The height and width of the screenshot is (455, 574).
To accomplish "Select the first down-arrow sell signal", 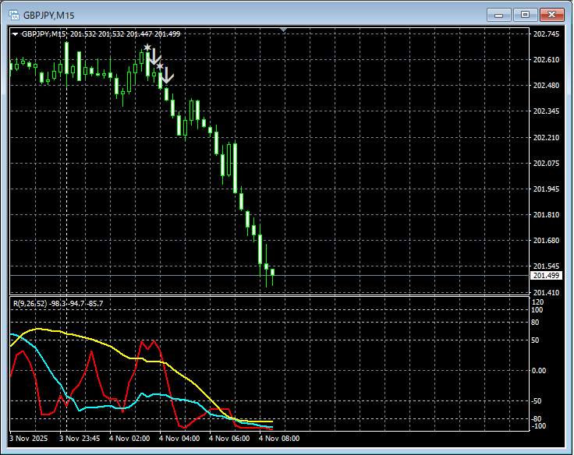I will (x=154, y=57).
